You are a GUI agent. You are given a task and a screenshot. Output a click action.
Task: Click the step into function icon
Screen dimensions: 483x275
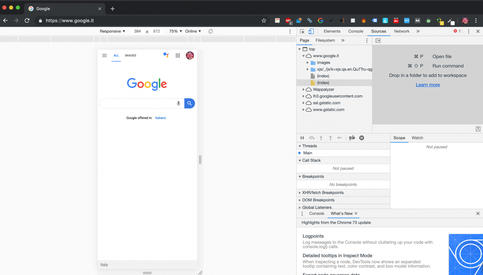click(321, 138)
